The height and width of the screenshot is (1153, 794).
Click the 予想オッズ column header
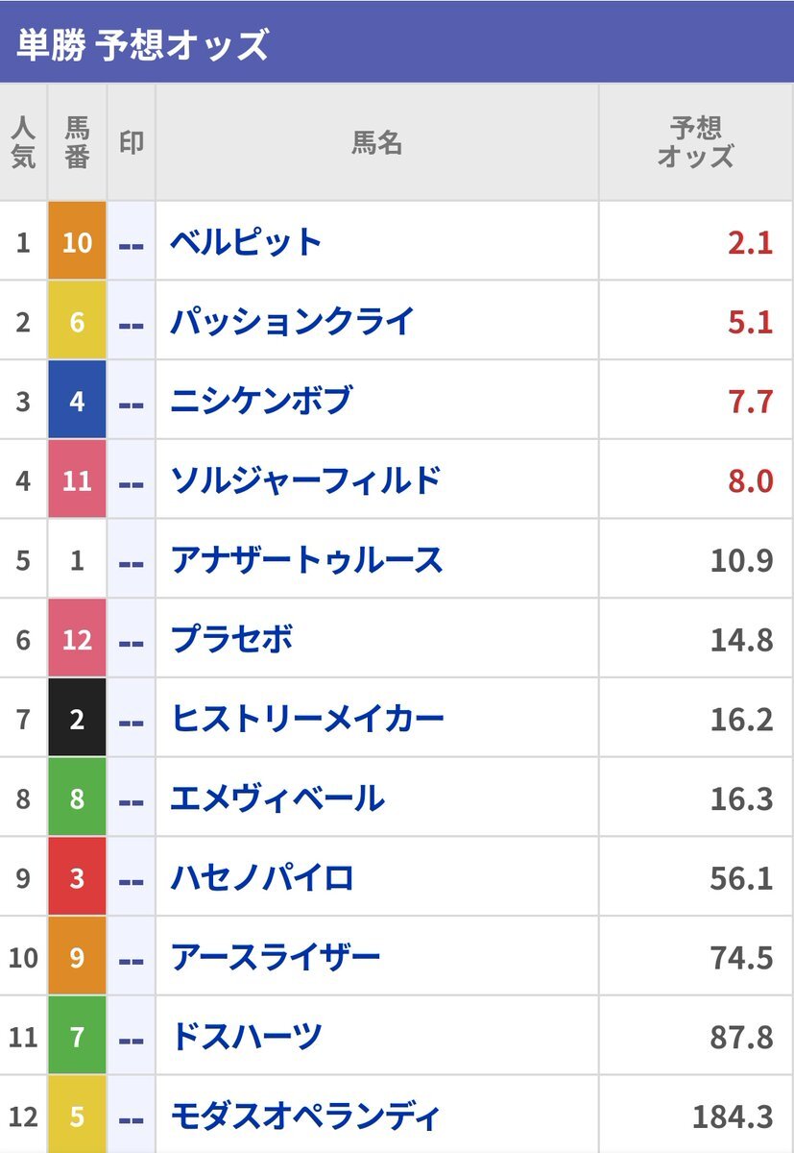695,143
